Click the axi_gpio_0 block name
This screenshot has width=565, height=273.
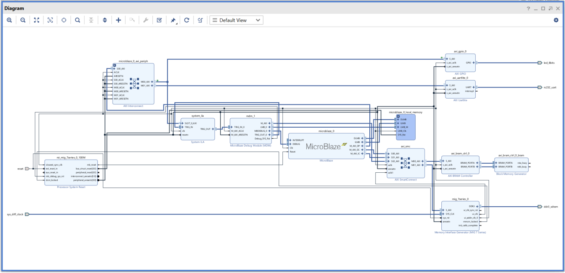(x=460, y=52)
